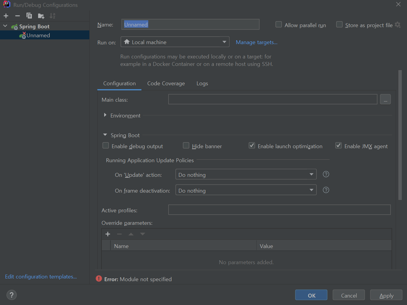Confirm with the OK button
The width and height of the screenshot is (407, 305).
pos(311,295)
